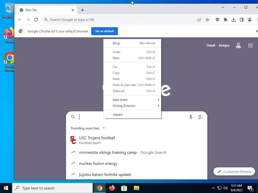Screen dimensions: 258x193
Task: Open Microsoft Store from the taskbar
Action: [x=124, y=188]
